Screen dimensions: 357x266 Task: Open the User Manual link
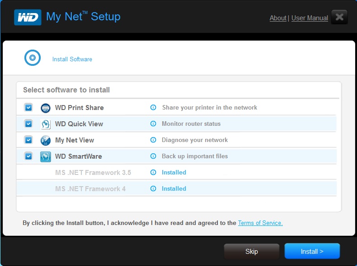click(310, 18)
